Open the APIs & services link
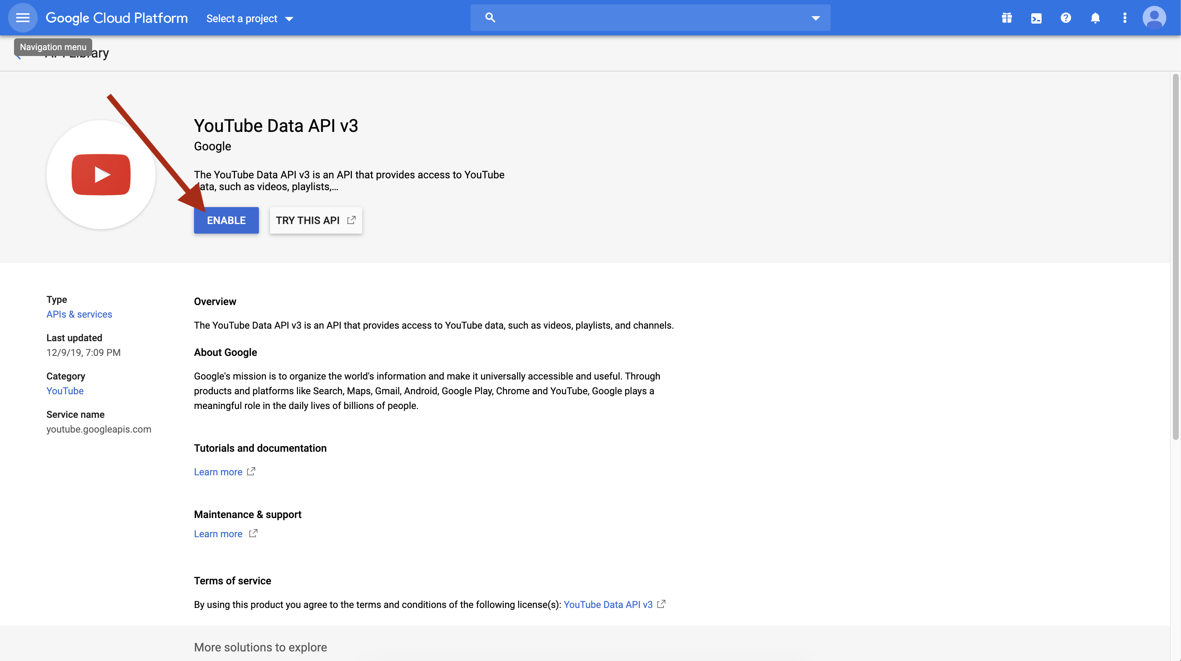 [79, 314]
